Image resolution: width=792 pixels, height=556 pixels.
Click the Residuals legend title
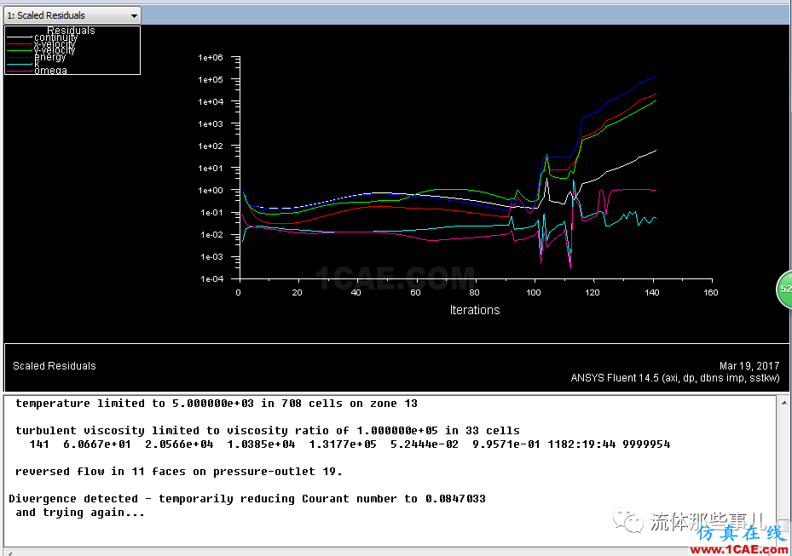(x=72, y=31)
